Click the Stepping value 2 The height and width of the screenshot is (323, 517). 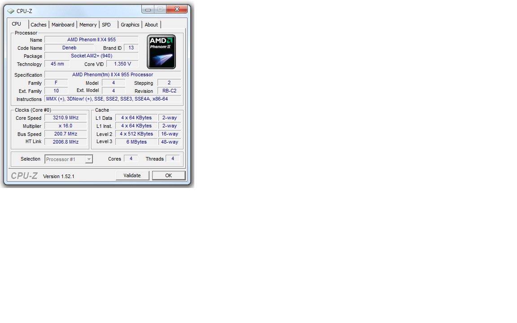[x=169, y=83]
